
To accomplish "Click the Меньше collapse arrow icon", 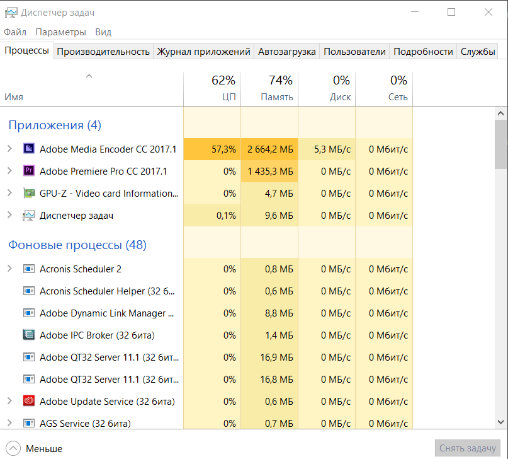I will tap(13, 448).
